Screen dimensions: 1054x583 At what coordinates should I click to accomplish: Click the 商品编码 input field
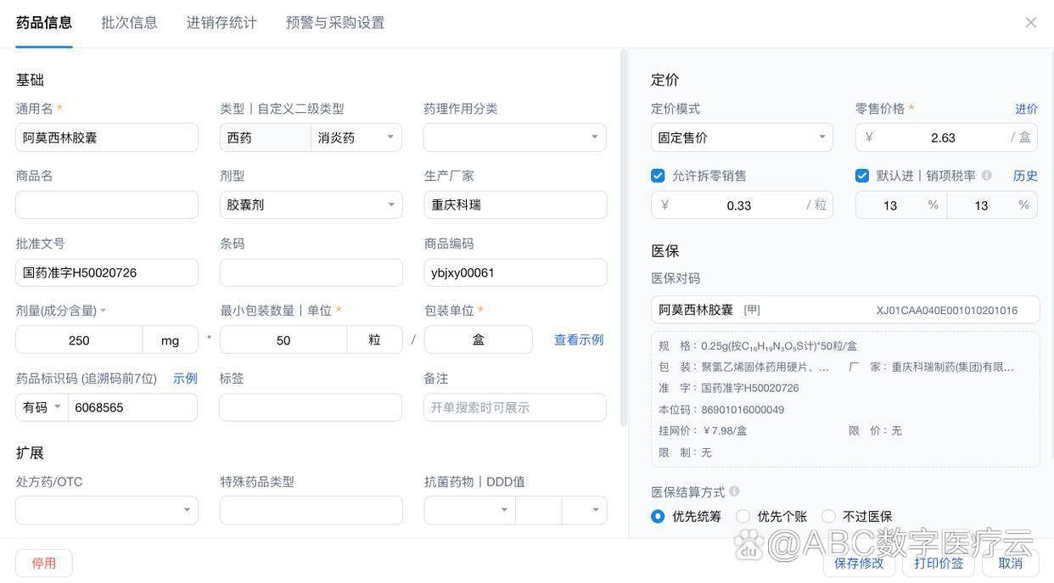pyautogui.click(x=515, y=272)
